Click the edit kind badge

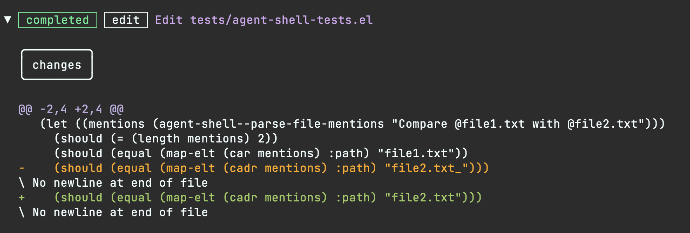click(126, 20)
